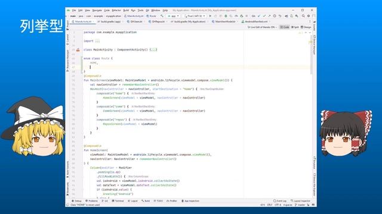Open the Event Log button
The height and width of the screenshot is (214, 382).
pos(280,201)
